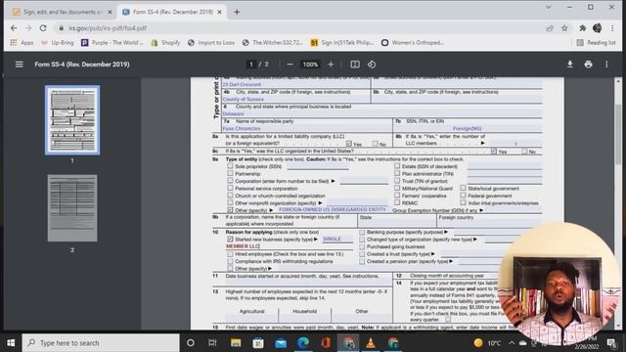Print the PDF document
This screenshot has height=352, width=626.
pyautogui.click(x=588, y=65)
